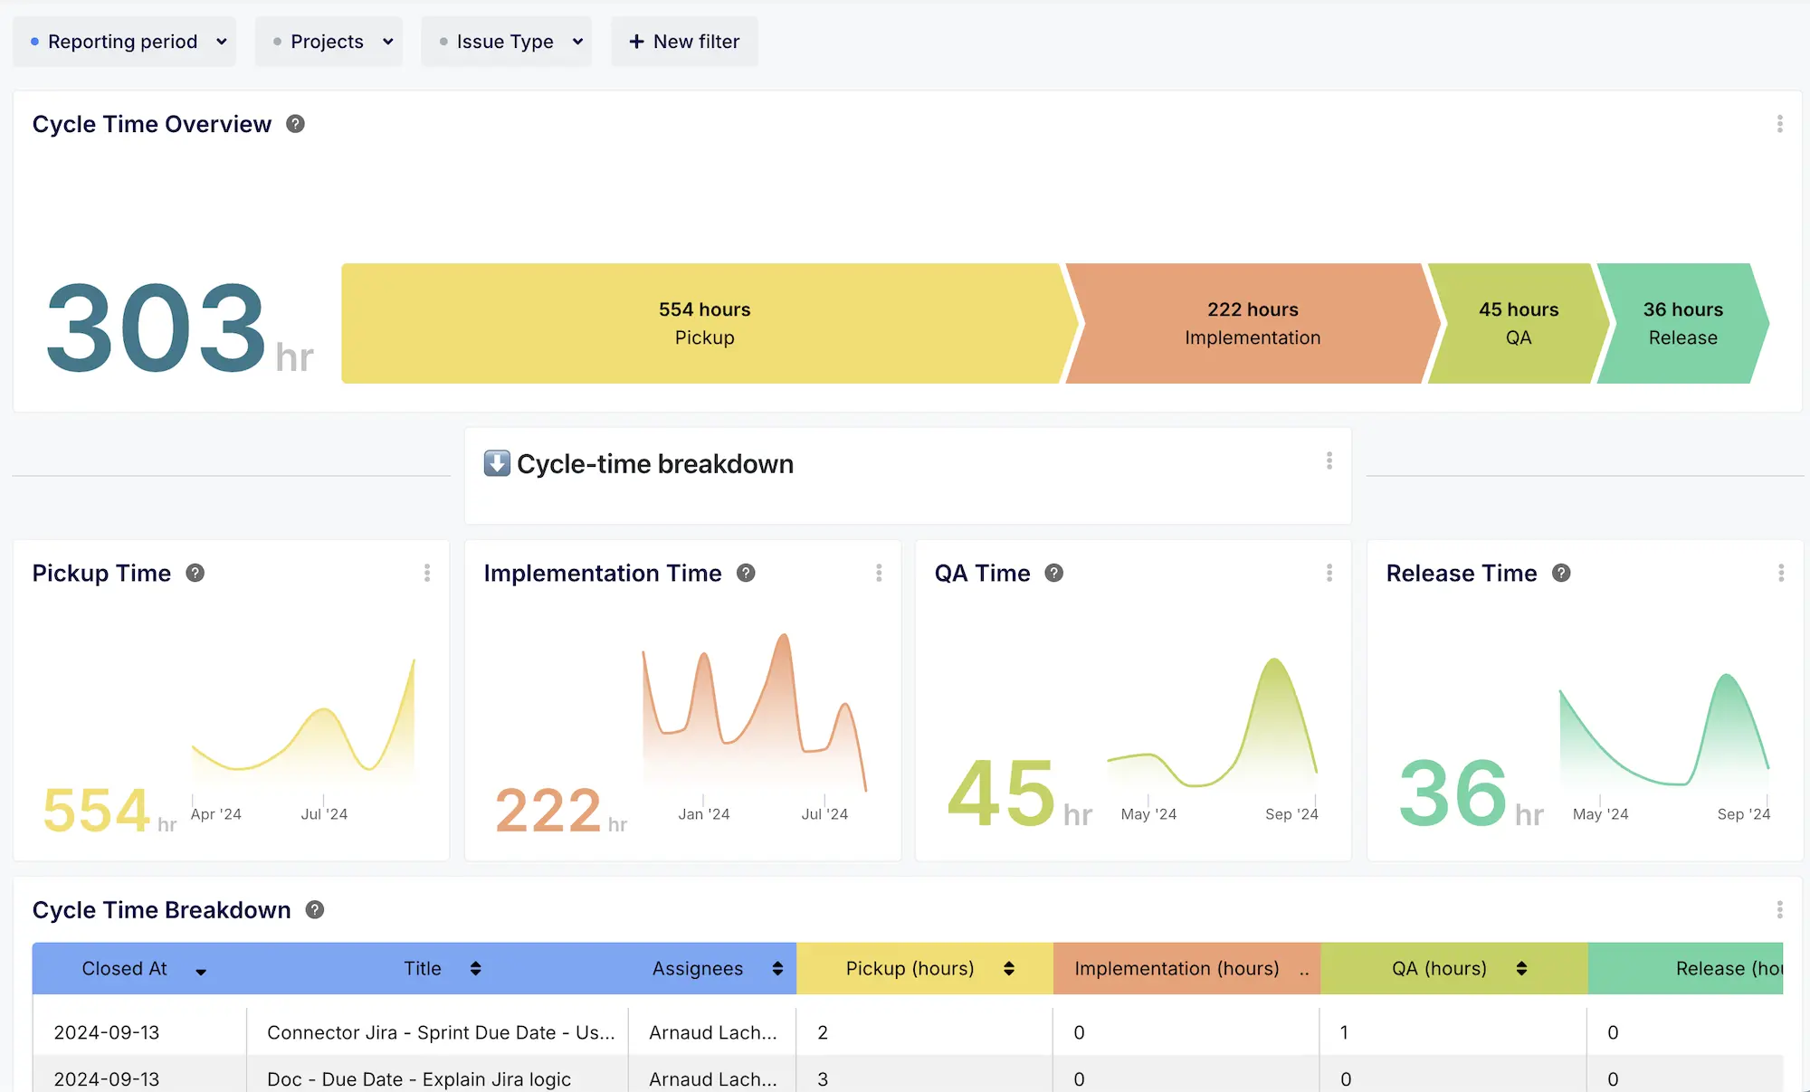Viewport: 1810px width, 1092px height.
Task: Toggle sorting on the Title column
Action: point(474,968)
